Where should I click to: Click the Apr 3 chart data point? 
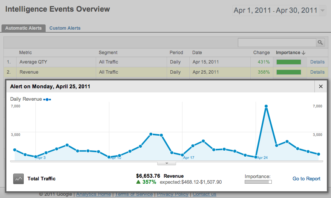click(x=36, y=157)
